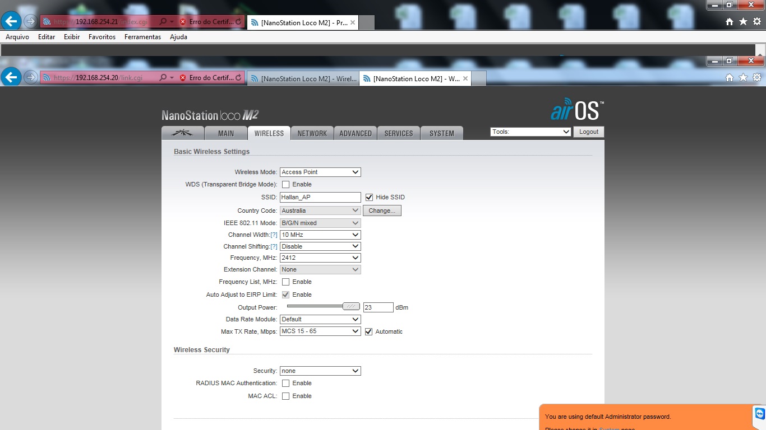This screenshot has width=766, height=430.
Task: Open certificate error in 192.168.254.21 window
Action: pos(206,22)
